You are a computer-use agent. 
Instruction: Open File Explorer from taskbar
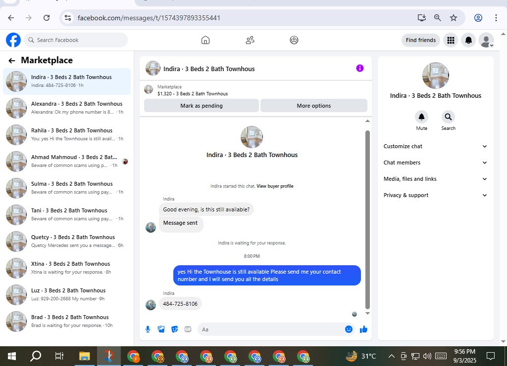pyautogui.click(x=84, y=356)
